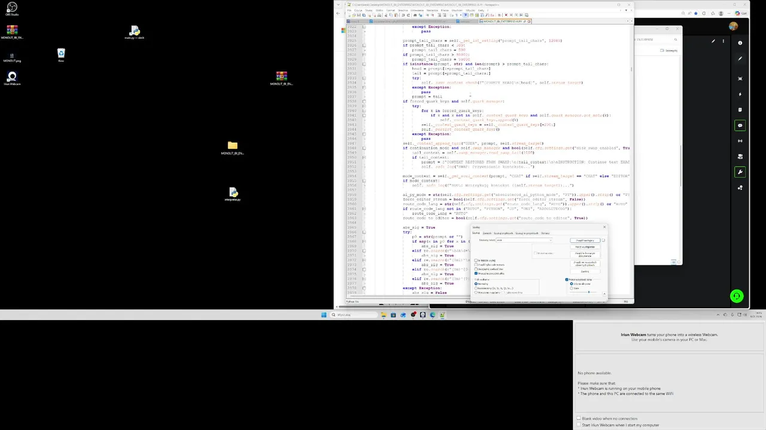Collapse the fold at line 2961 route_code_lang

tap(364, 208)
